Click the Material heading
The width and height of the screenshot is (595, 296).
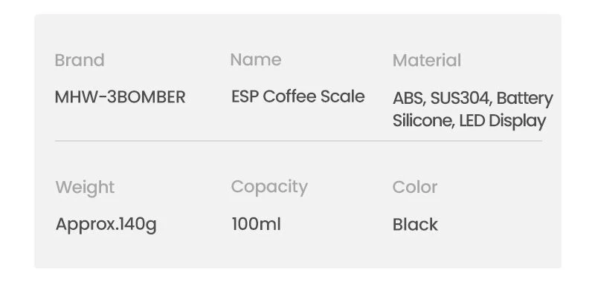pos(427,60)
